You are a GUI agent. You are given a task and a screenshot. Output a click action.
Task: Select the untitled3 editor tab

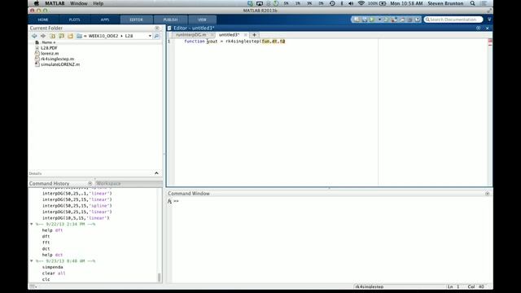pos(229,34)
